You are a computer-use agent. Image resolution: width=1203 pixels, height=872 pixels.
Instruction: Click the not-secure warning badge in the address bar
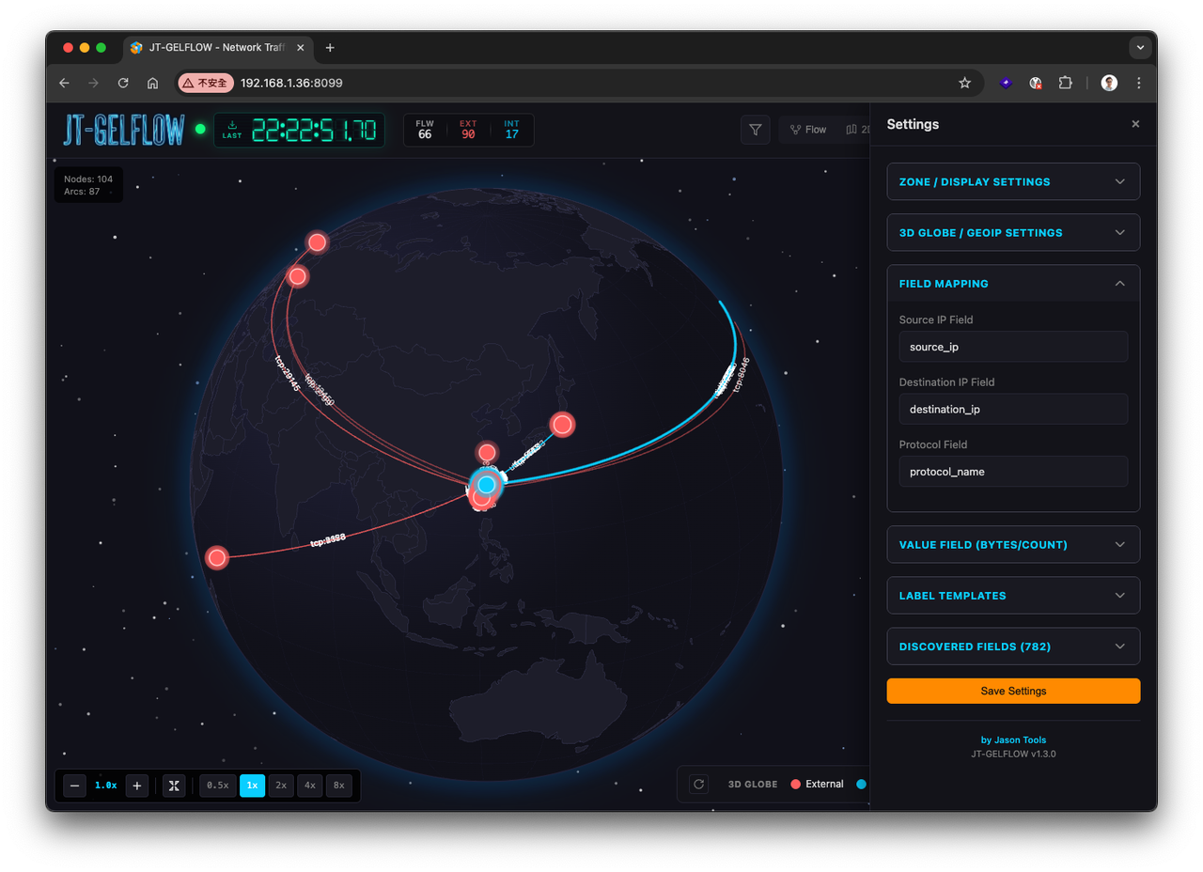click(205, 83)
